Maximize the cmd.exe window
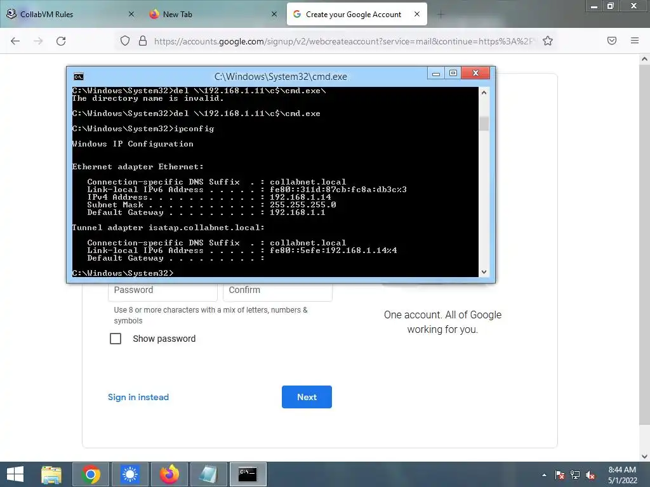 coord(453,74)
